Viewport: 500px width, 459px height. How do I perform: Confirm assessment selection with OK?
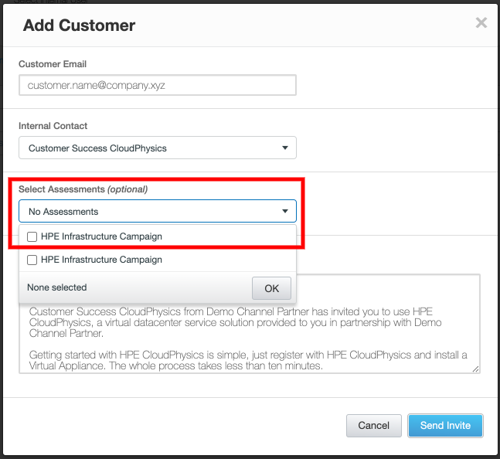pos(271,288)
